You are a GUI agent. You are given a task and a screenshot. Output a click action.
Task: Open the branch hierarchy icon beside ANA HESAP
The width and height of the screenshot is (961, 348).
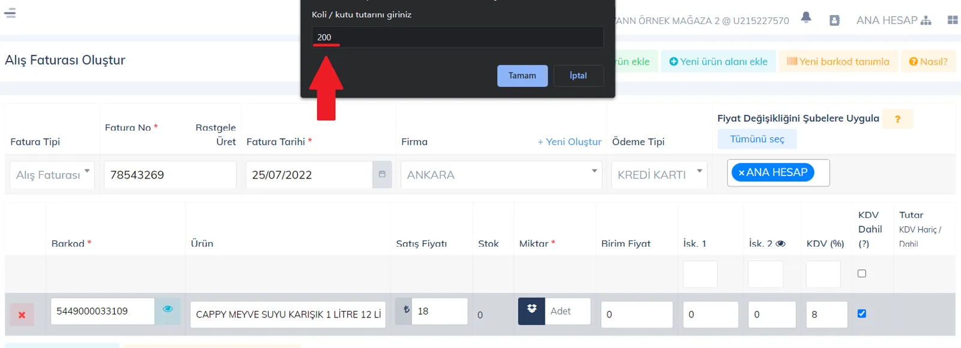pos(926,21)
